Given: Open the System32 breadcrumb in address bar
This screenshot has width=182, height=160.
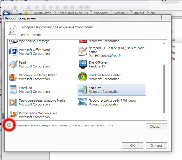Looking at the screenshot, I should tap(121, 13).
